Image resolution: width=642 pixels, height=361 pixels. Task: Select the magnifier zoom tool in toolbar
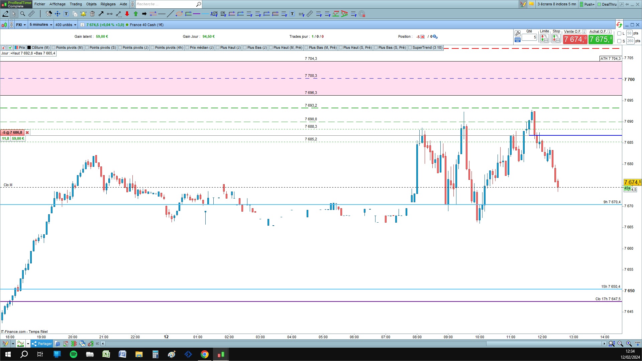pos(23,14)
